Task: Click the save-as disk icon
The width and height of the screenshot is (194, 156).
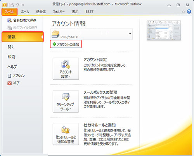Action: [x=10, y=21]
